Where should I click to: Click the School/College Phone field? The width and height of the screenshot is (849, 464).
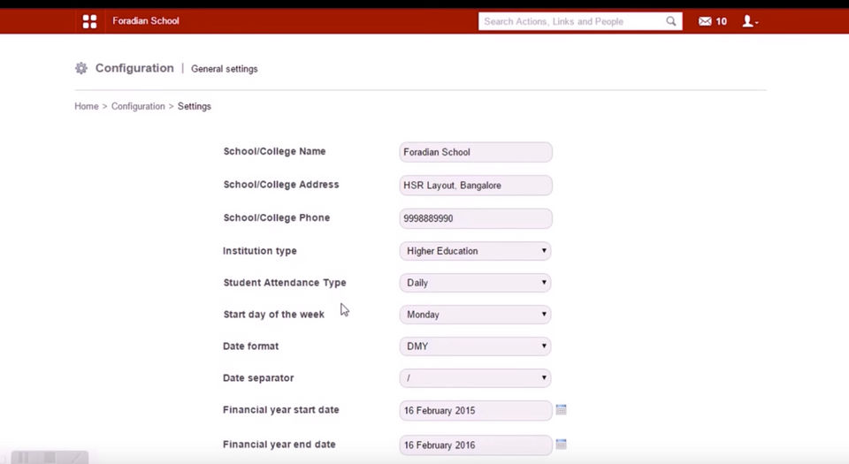tap(475, 218)
